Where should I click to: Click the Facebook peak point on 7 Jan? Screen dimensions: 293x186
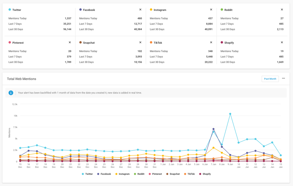click(x=213, y=129)
